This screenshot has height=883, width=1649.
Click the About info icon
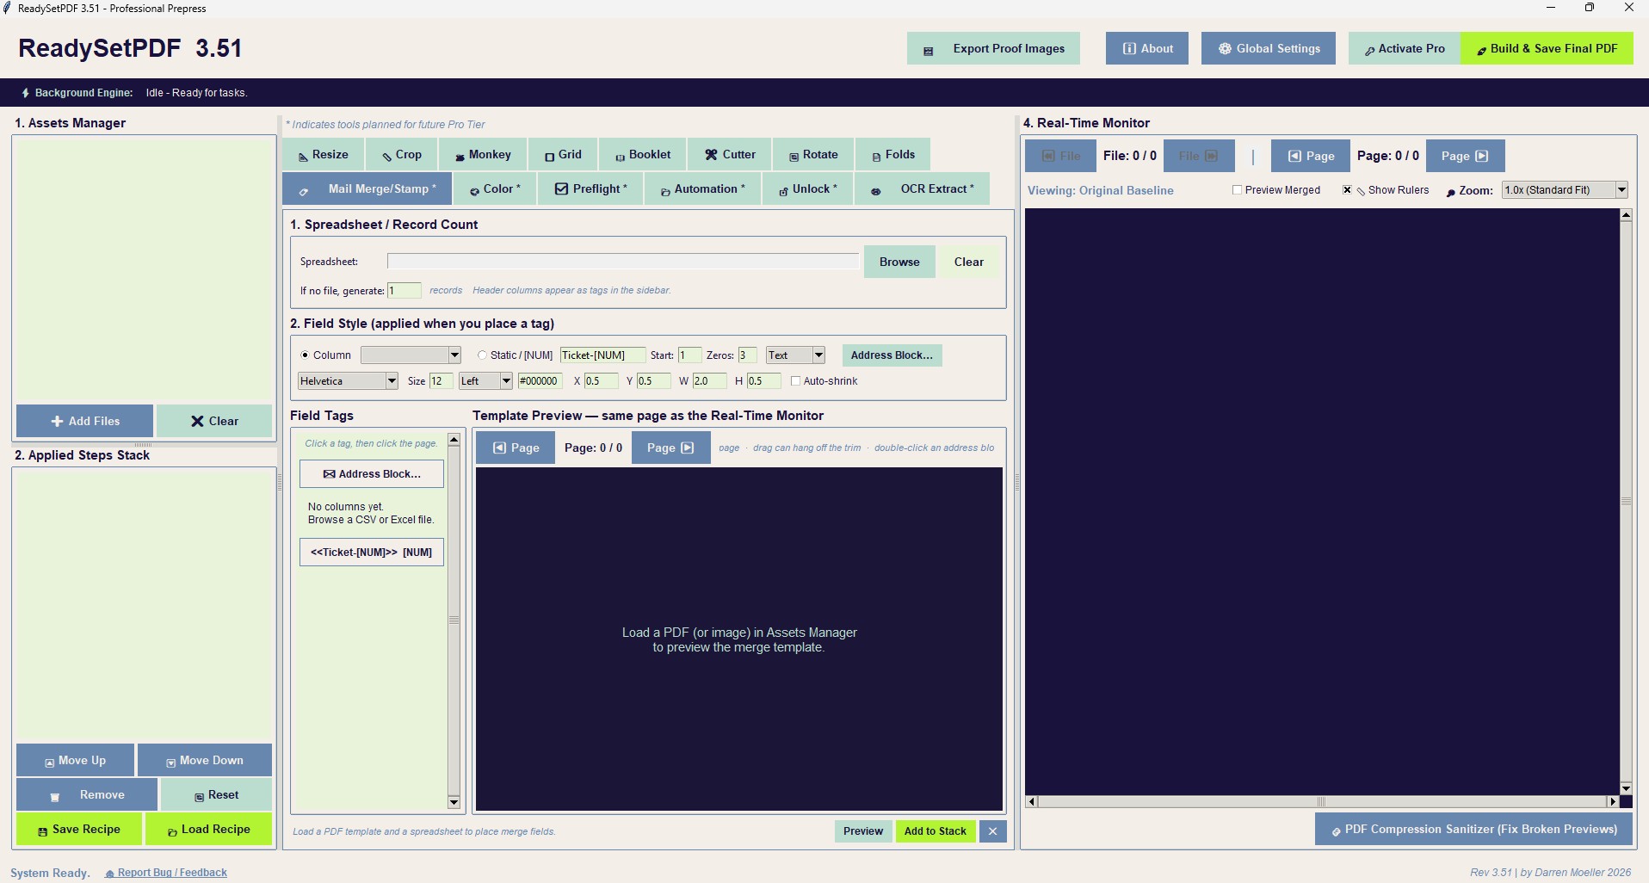tap(1129, 49)
